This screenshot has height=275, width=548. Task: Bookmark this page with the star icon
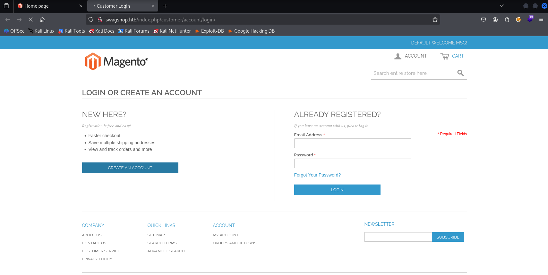tap(435, 20)
